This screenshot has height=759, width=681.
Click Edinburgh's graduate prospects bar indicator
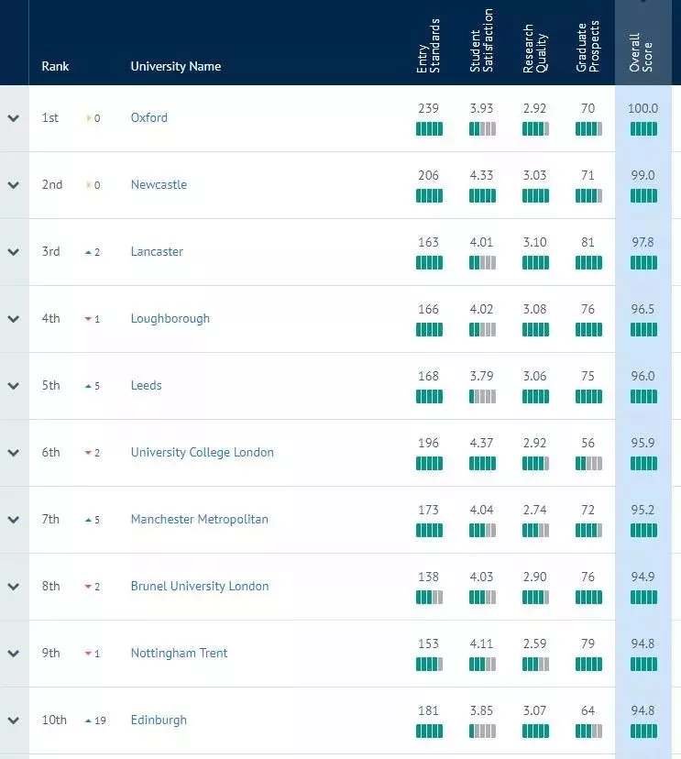click(x=589, y=731)
